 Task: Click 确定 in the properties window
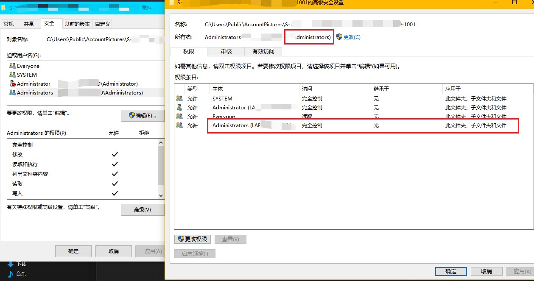(x=73, y=251)
